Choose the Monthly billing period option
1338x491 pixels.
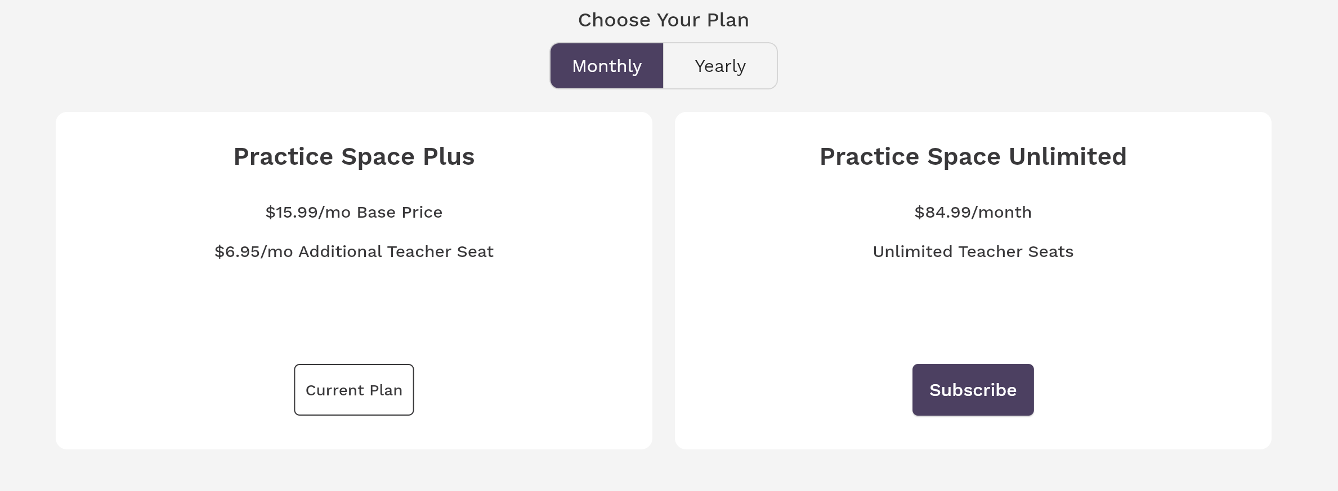(x=607, y=66)
